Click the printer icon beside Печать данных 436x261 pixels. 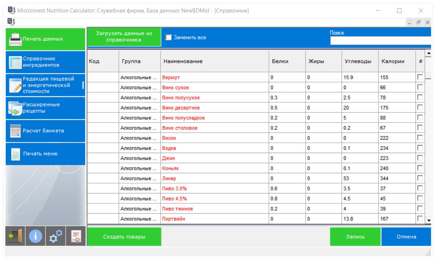point(15,40)
